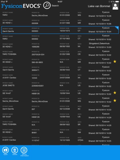Viewport: 120px width, 160px height.
Task: Open Lieke van Bommel user name
Action: [x=99, y=6]
